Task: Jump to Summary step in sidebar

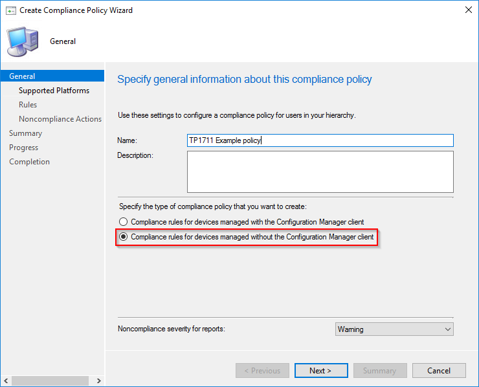Action: 26,133
